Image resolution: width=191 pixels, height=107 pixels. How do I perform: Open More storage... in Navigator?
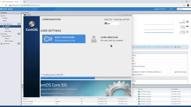(x=9, y=41)
